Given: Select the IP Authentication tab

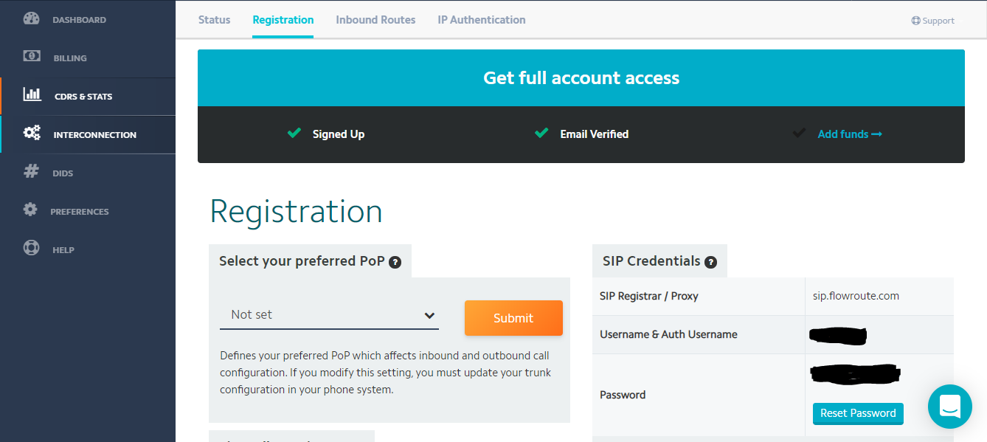Looking at the screenshot, I should pyautogui.click(x=481, y=20).
